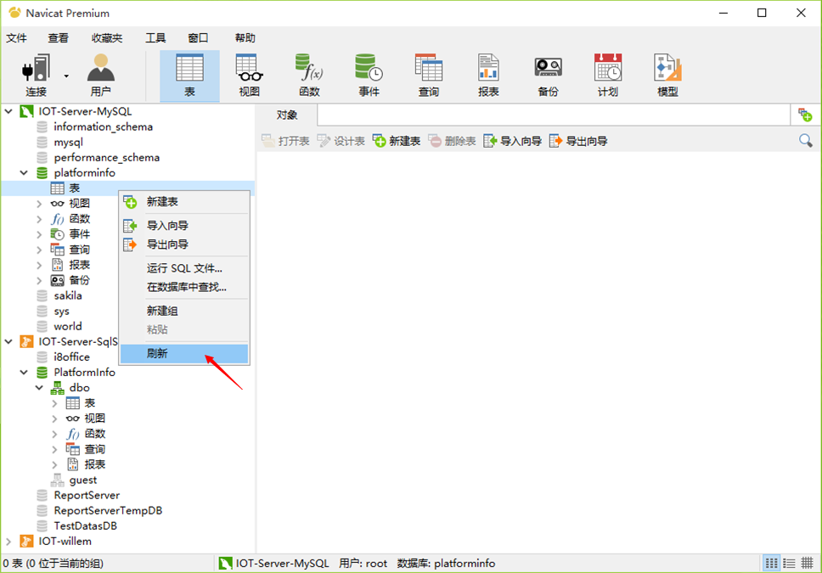Screen dimensions: 822x573
Task: Choose 在数据库中查找... from context menu
Action: click(x=184, y=287)
